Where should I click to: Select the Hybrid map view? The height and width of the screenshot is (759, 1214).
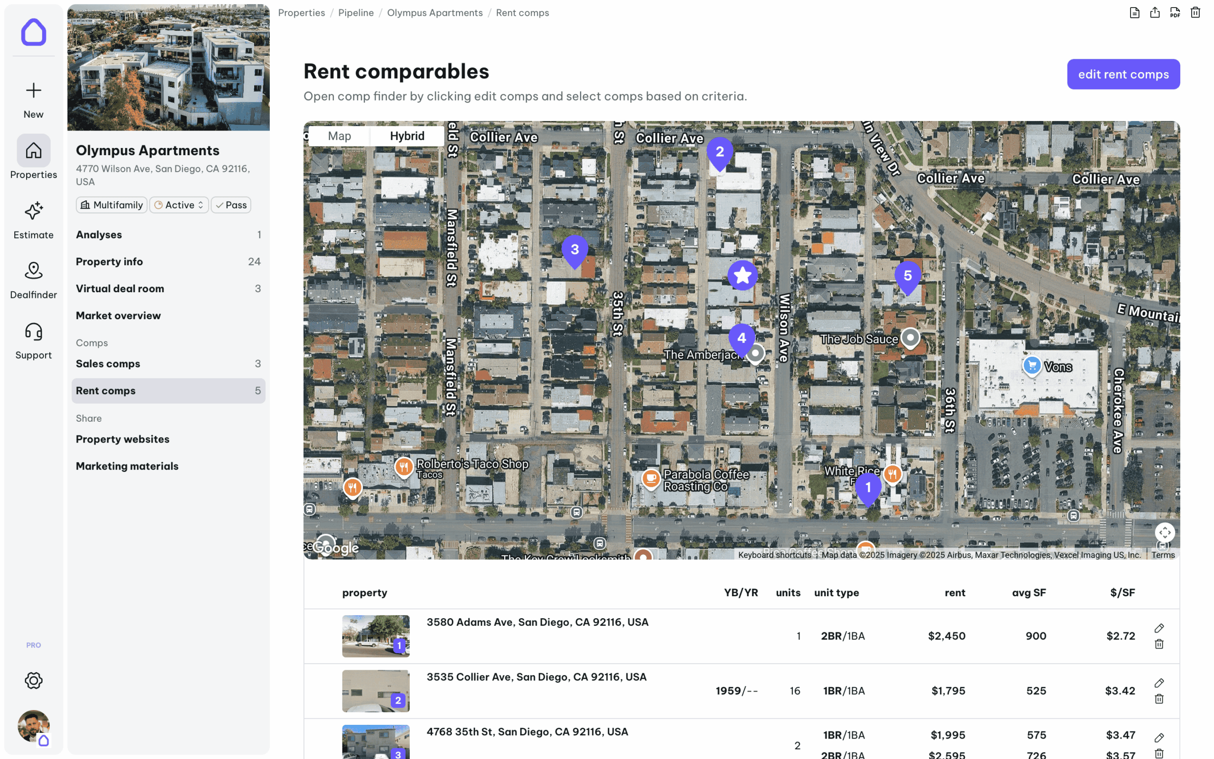pyautogui.click(x=407, y=136)
